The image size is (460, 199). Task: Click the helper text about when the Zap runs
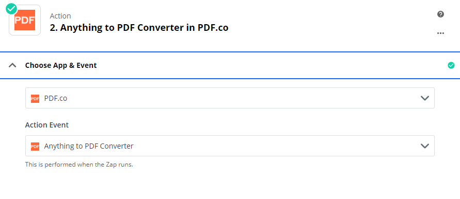(x=79, y=165)
